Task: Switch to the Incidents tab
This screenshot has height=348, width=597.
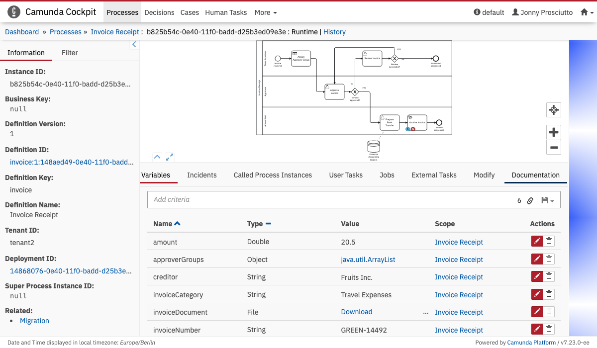Action: [x=201, y=175]
